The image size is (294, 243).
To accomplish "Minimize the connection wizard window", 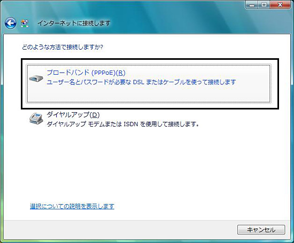I will [x=252, y=5].
